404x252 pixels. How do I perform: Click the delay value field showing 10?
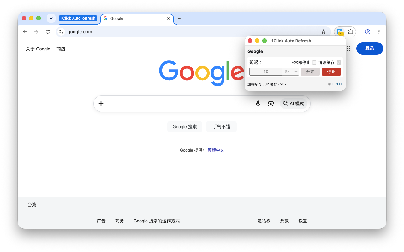point(266,72)
